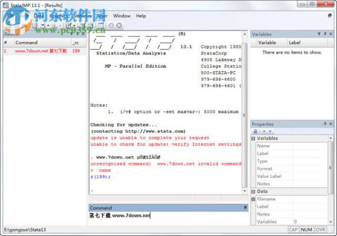Pin the Variables panel

(325, 34)
